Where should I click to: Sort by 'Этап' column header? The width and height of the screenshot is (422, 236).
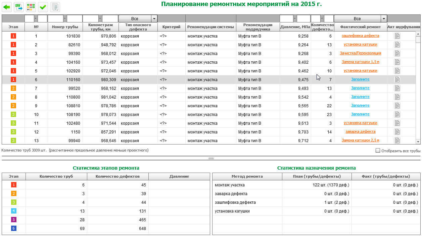pyautogui.click(x=13, y=27)
